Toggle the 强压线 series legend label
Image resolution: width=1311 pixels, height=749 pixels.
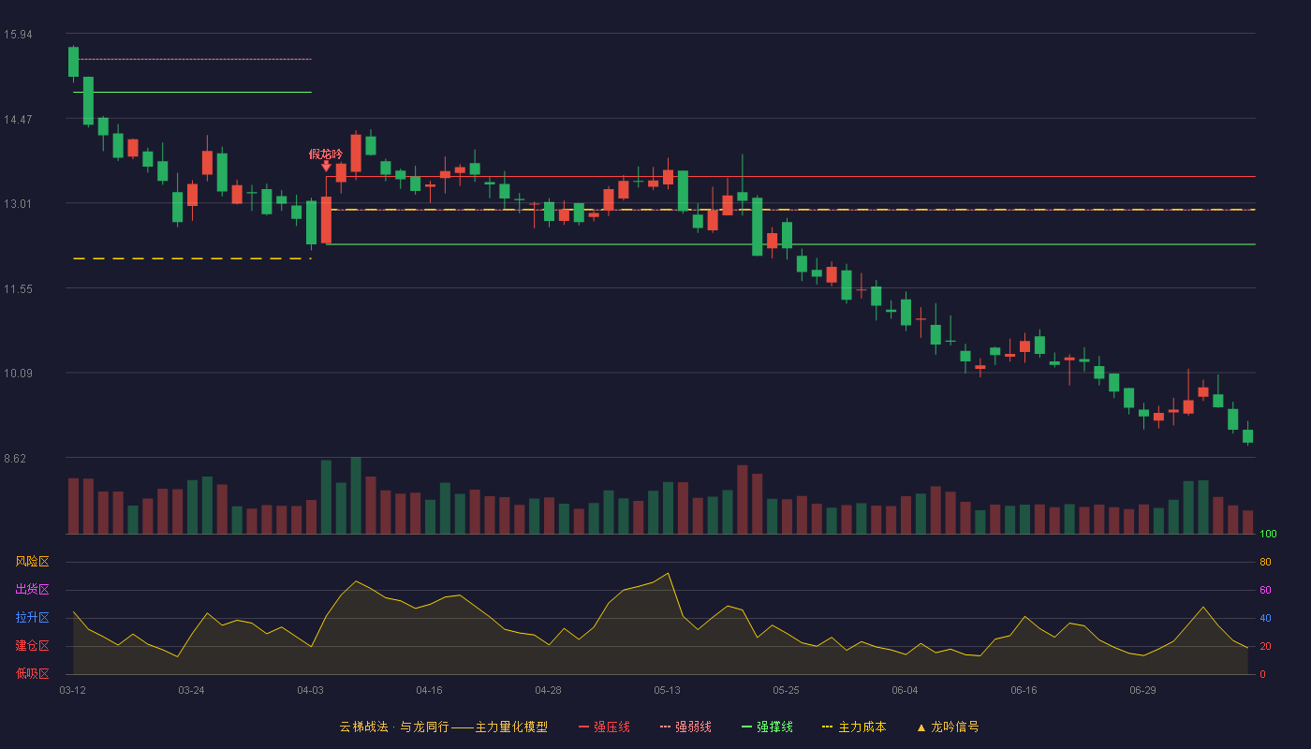coord(611,727)
